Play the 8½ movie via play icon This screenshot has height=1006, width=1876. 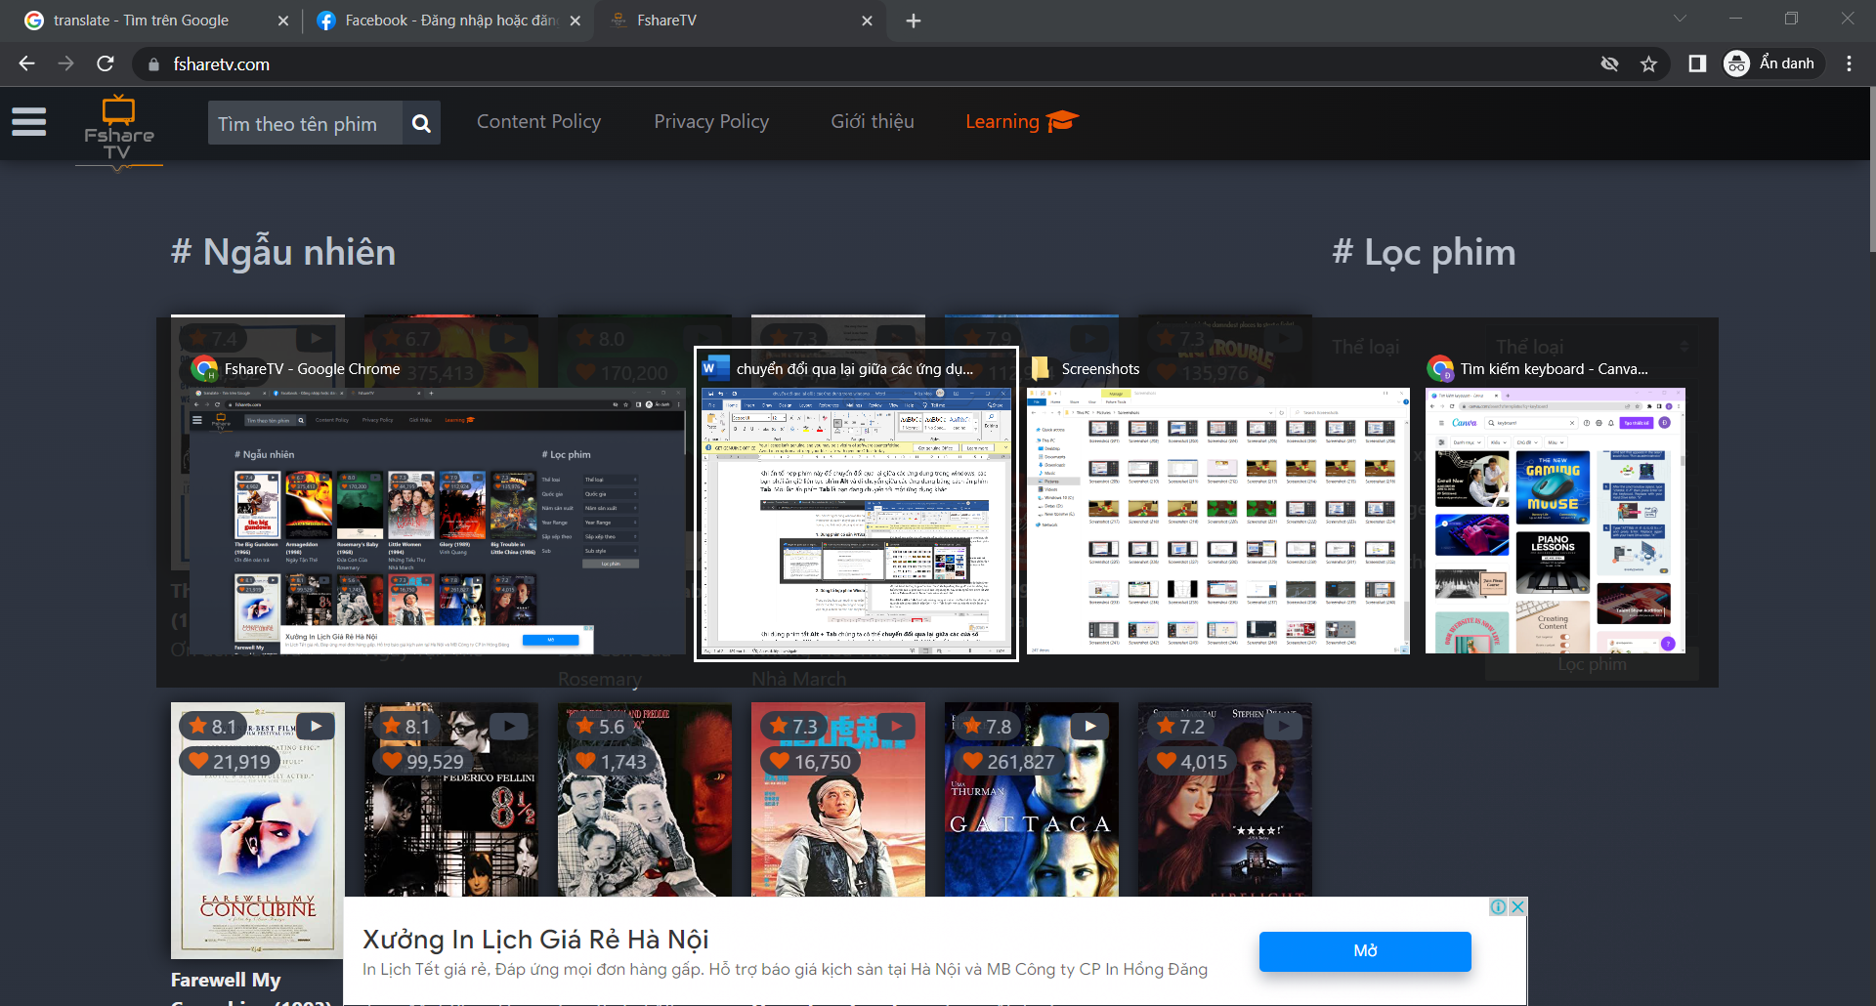(x=509, y=726)
